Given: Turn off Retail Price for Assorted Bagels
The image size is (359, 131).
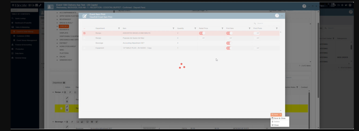Looking at the screenshot, I should point(202,33).
